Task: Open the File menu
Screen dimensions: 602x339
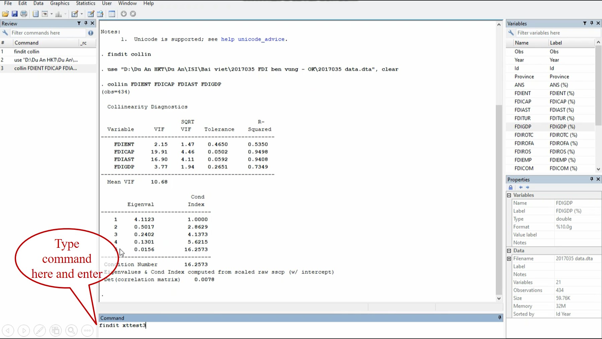Action: point(8,3)
